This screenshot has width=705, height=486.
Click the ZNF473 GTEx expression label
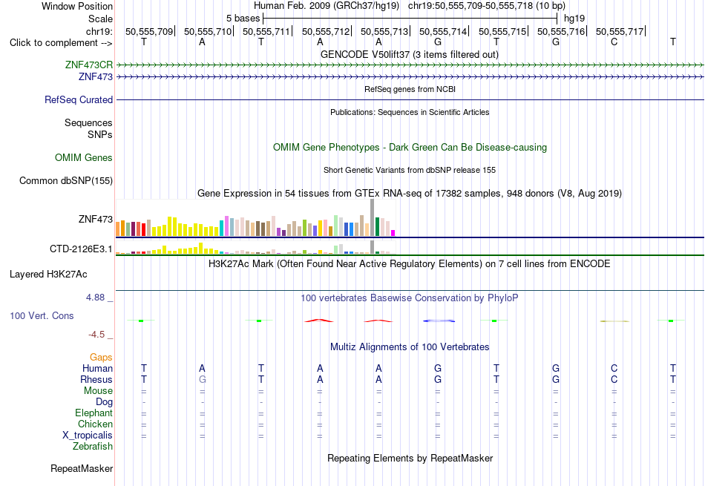[x=95, y=220]
